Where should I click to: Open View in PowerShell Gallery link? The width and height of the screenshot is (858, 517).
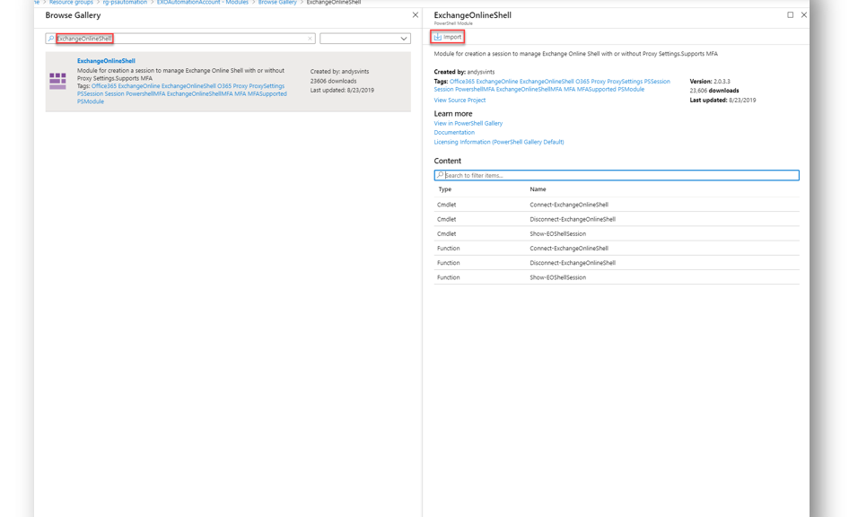[468, 123]
